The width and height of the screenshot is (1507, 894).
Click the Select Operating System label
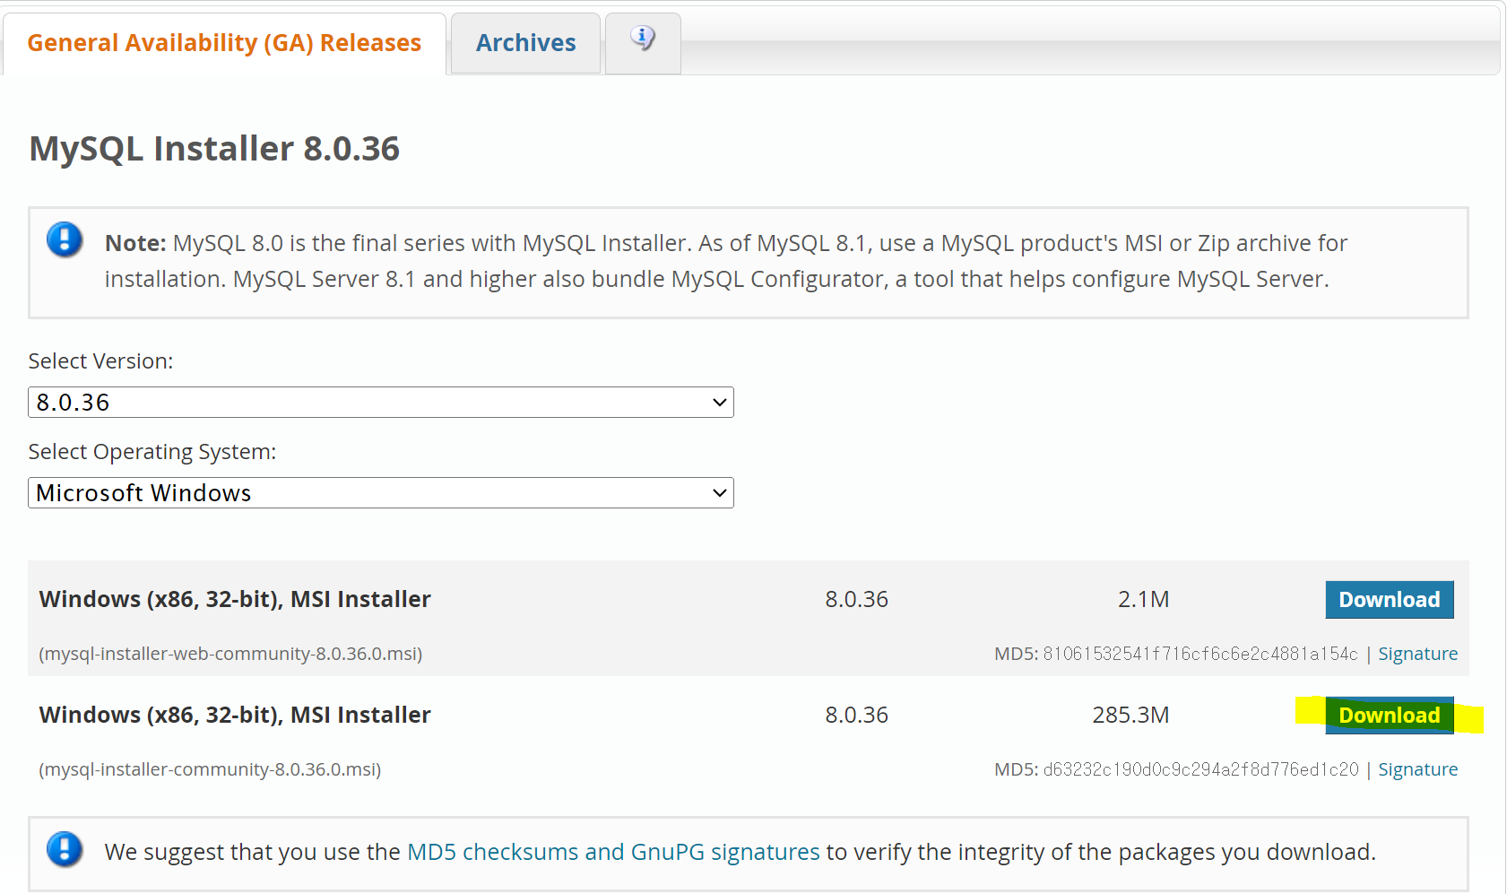pos(152,452)
